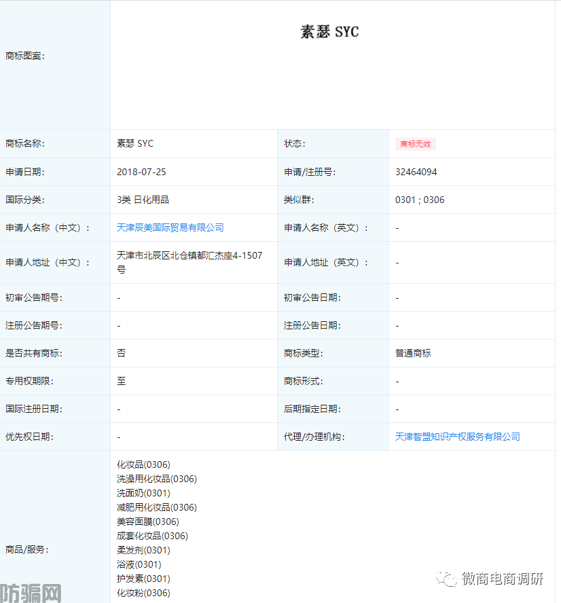Viewport: 561px width, 603px height.
Task: Click the 国际分类 label
Action: [x=25, y=200]
